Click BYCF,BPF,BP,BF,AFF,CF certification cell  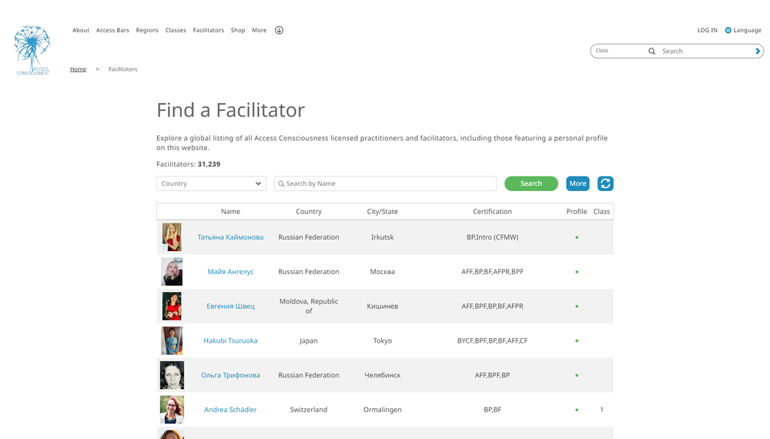click(492, 340)
